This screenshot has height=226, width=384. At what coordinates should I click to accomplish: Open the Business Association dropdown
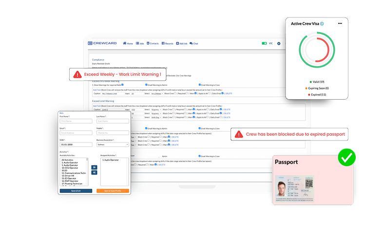[x=113, y=144]
